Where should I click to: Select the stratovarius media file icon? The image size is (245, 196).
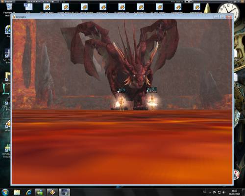pos(103,8)
